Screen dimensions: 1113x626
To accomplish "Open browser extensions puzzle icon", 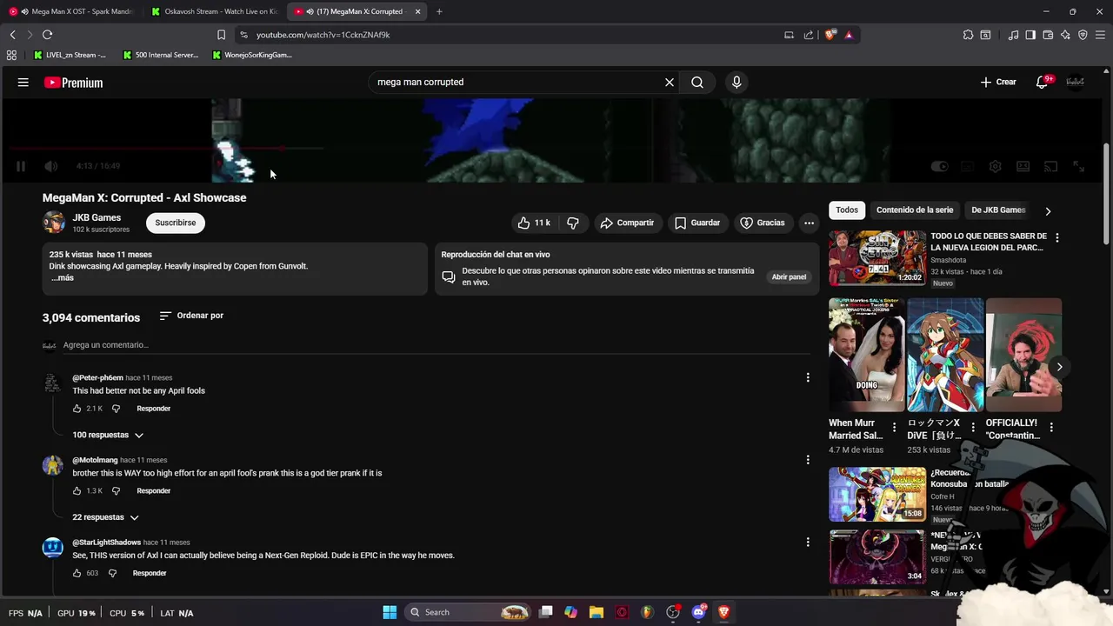I will tap(968, 35).
